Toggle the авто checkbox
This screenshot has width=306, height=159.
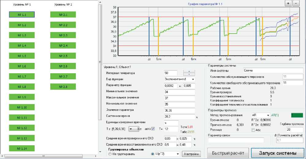point(153,129)
